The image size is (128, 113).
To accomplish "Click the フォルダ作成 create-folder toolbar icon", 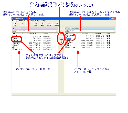I will click(49, 24).
